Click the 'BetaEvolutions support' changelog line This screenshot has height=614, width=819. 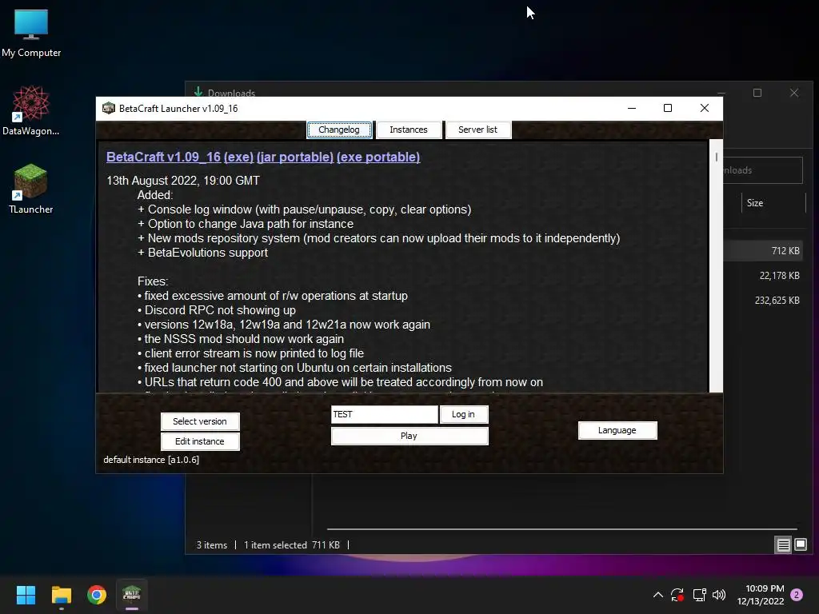pyautogui.click(x=202, y=253)
